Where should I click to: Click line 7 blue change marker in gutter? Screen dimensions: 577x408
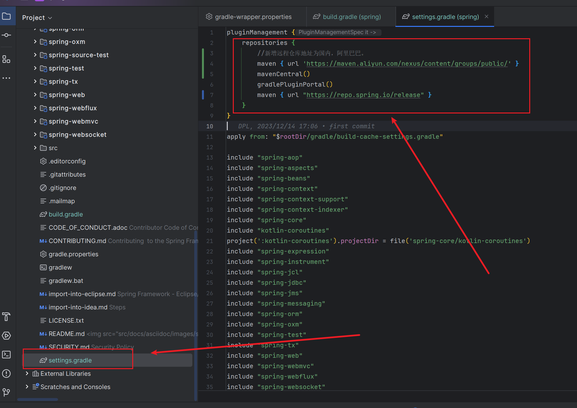203,94
